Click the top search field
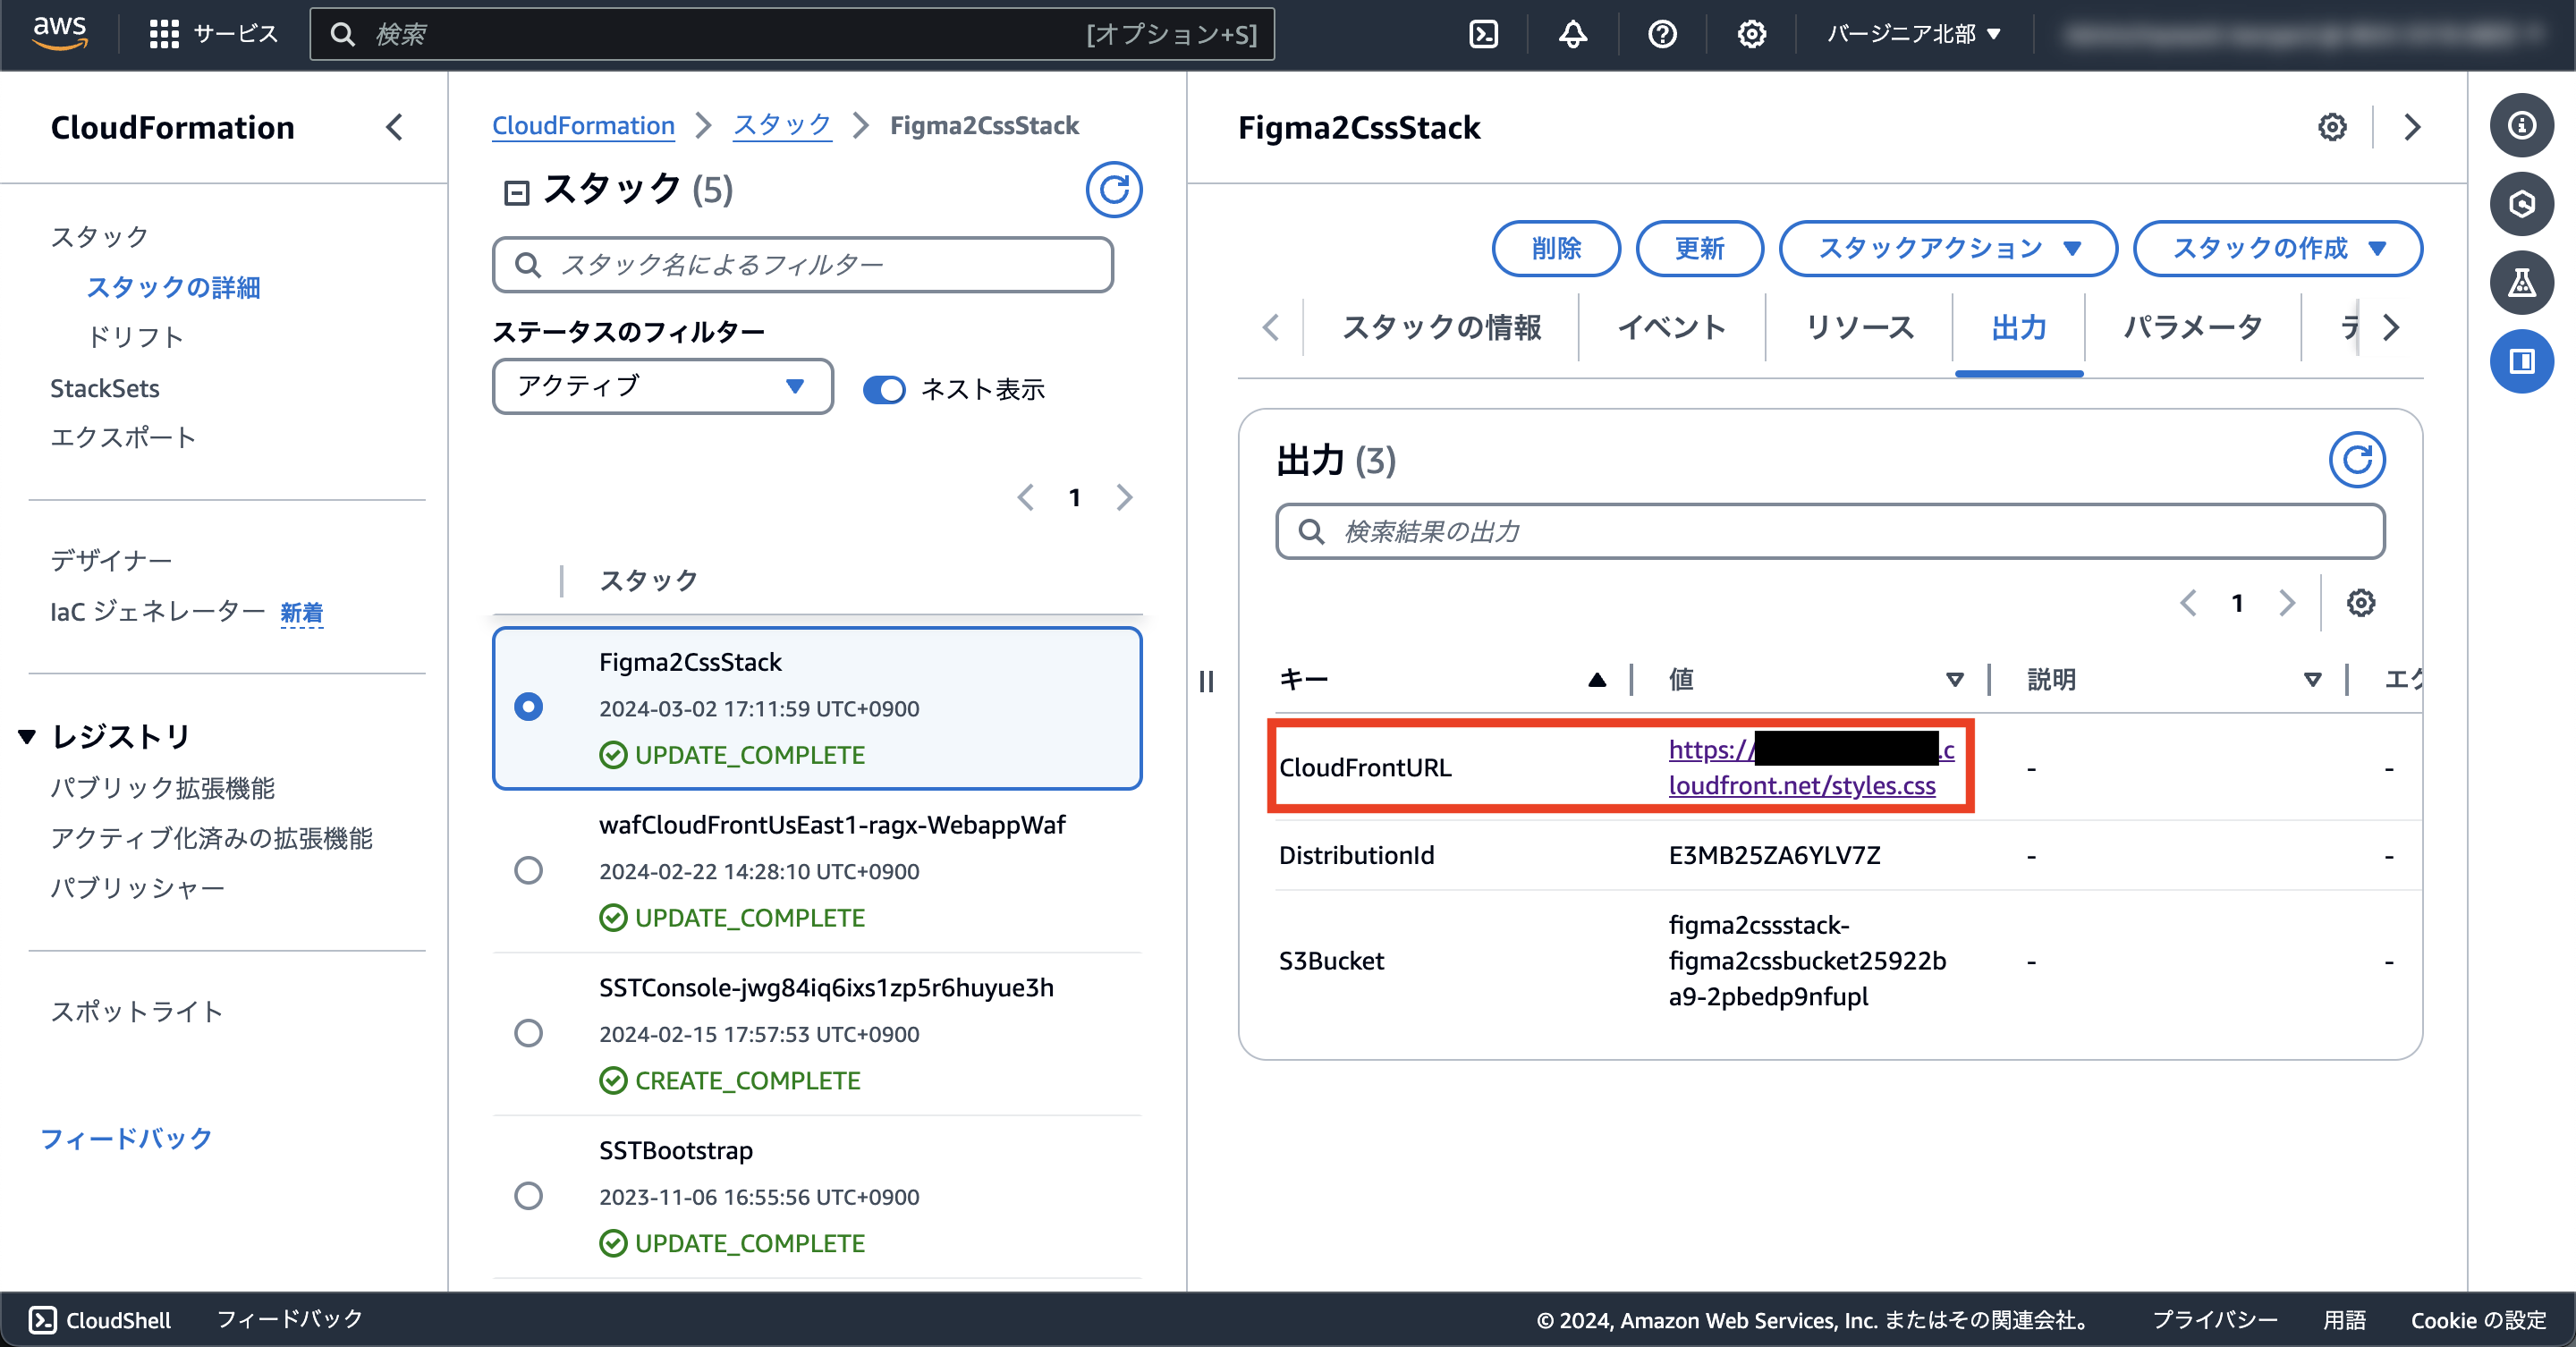 pyautogui.click(x=792, y=34)
